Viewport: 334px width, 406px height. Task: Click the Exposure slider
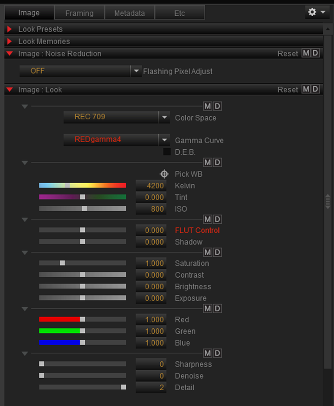83,298
